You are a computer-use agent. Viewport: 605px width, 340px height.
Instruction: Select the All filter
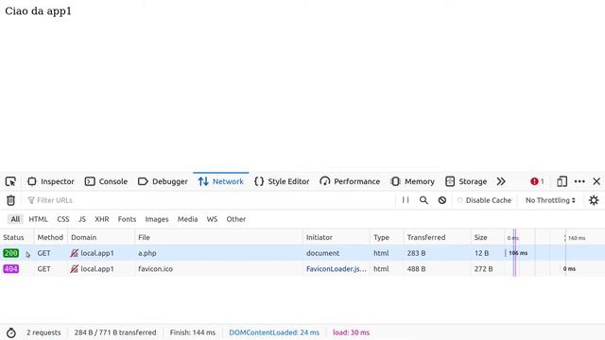(x=15, y=219)
